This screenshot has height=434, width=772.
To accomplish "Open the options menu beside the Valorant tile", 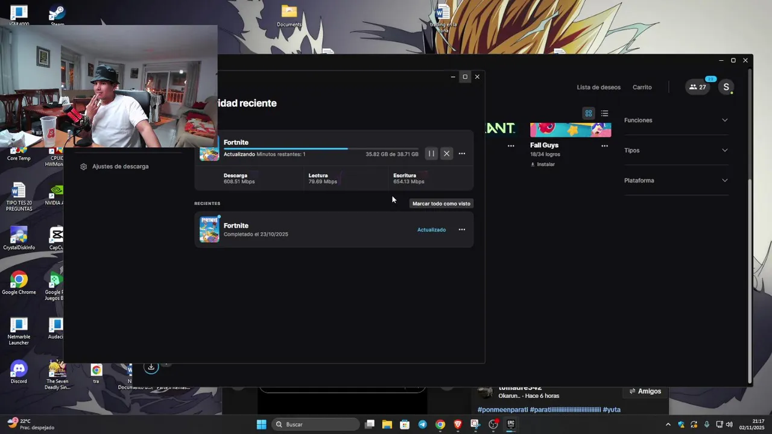I will click(x=511, y=145).
